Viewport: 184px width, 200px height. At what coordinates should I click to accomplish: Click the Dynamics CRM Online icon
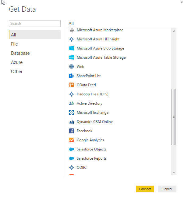72,122
